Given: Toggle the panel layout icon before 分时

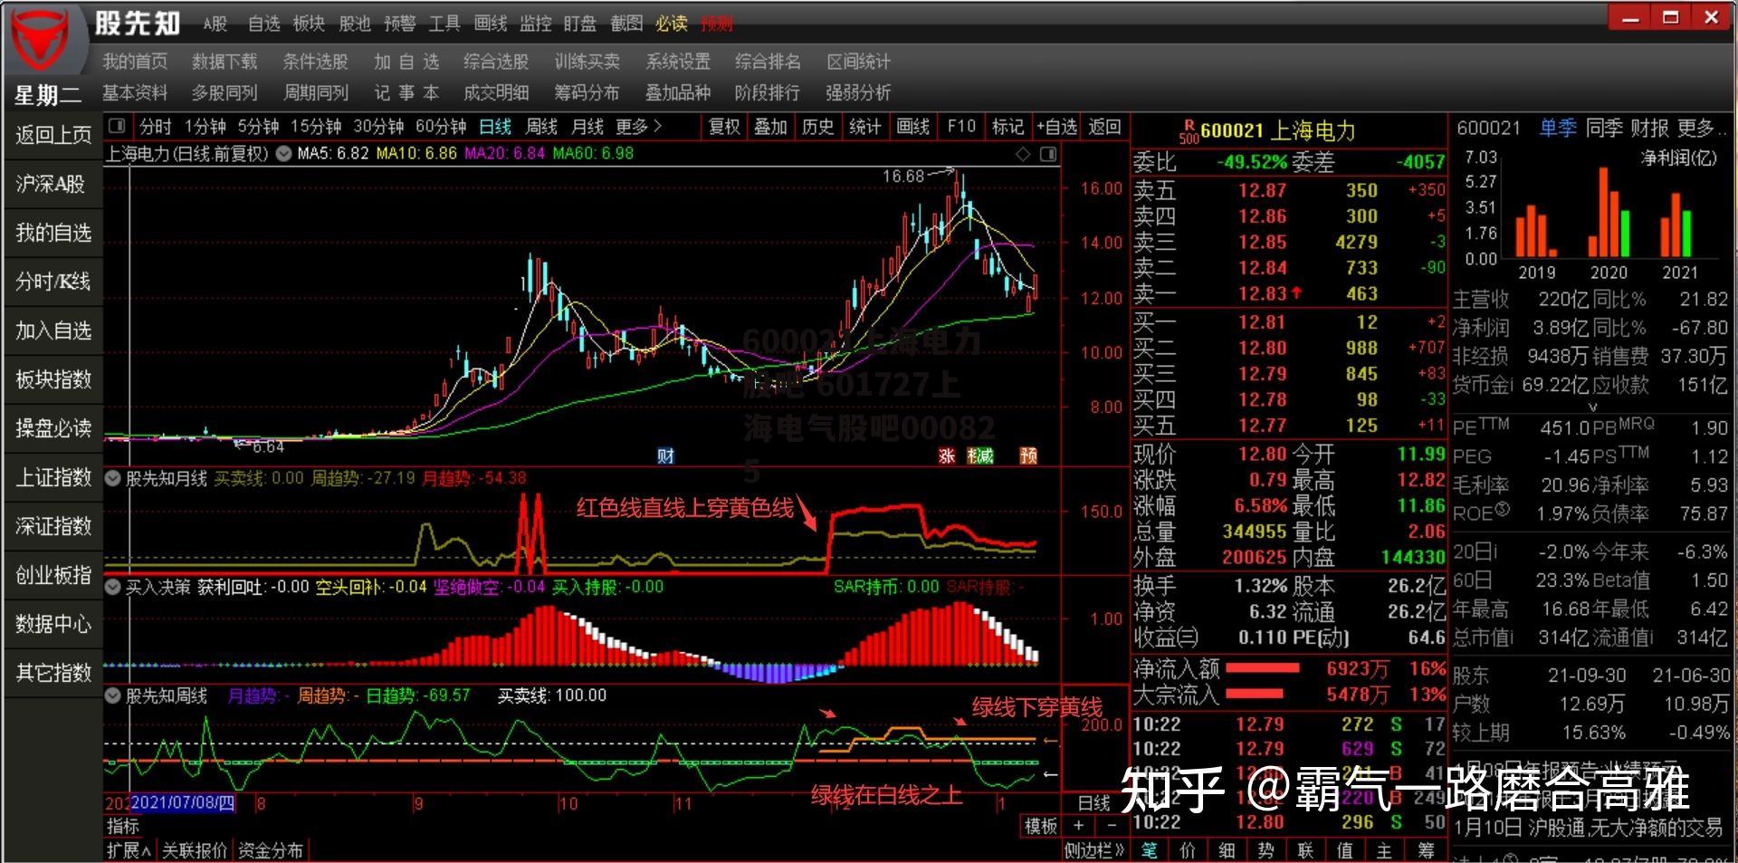Looking at the screenshot, I should click(x=117, y=126).
